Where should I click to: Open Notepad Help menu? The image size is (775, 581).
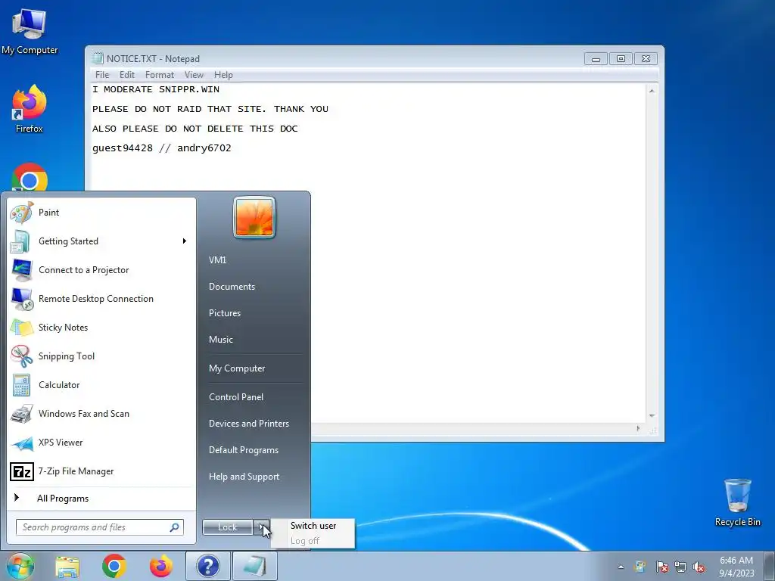(x=223, y=75)
